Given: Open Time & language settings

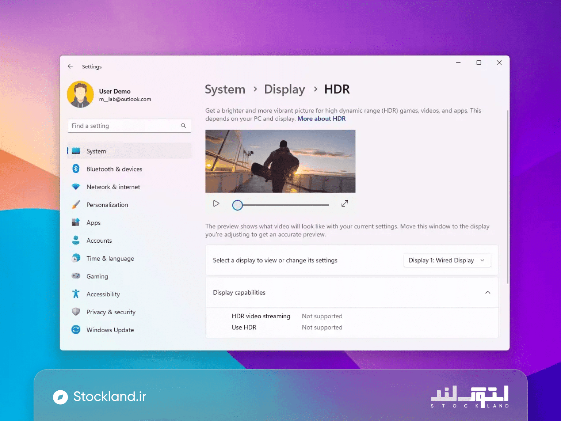Looking at the screenshot, I should tap(129, 258).
